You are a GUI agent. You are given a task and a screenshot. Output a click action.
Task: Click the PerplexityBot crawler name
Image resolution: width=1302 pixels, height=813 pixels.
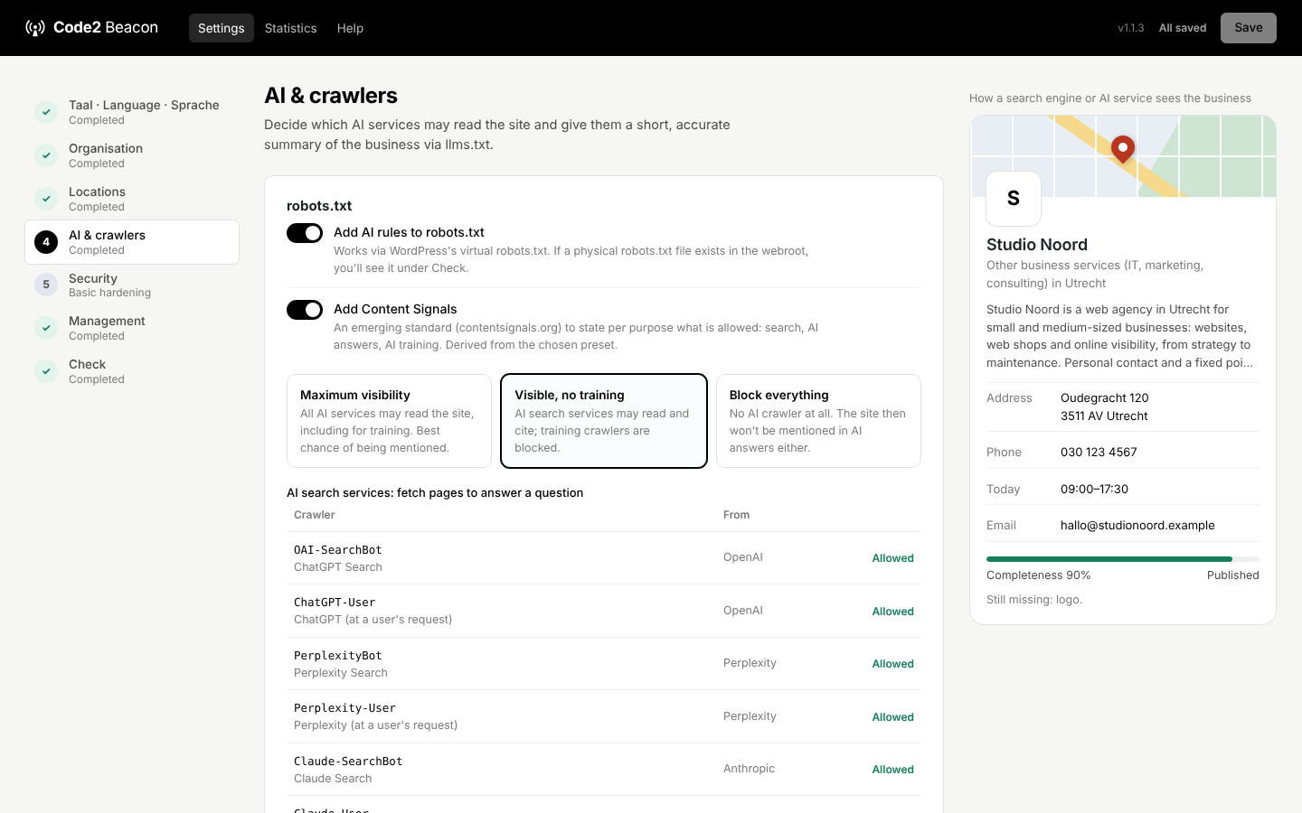pos(338,656)
